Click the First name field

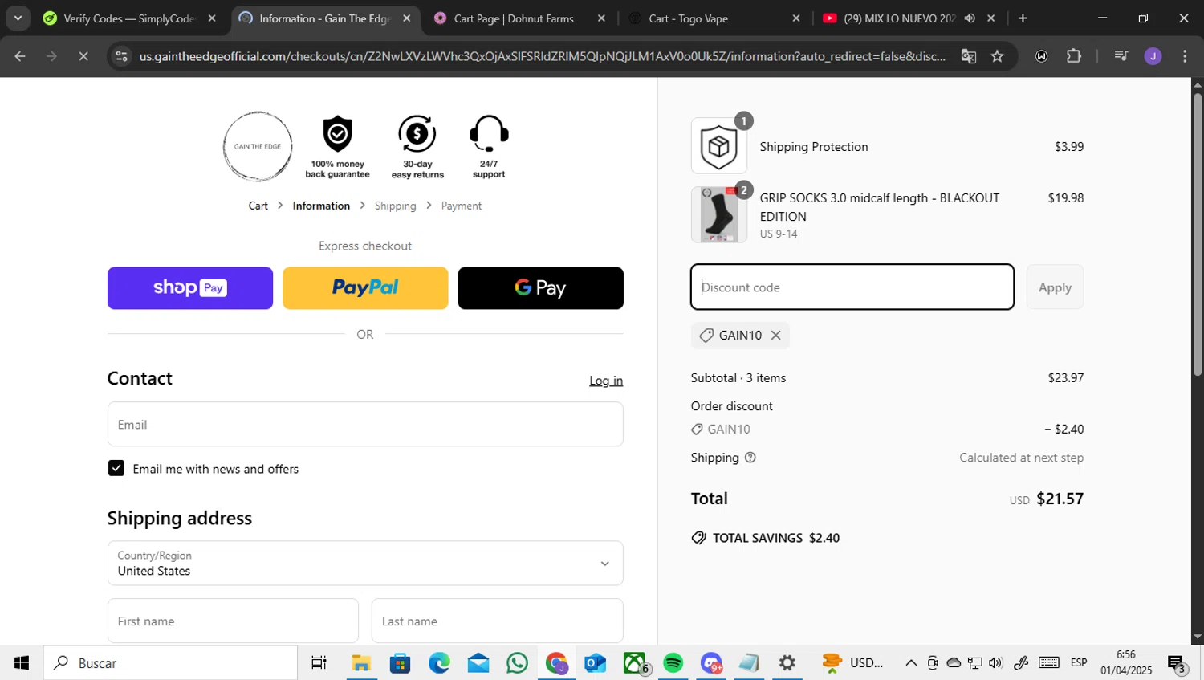[233, 621]
